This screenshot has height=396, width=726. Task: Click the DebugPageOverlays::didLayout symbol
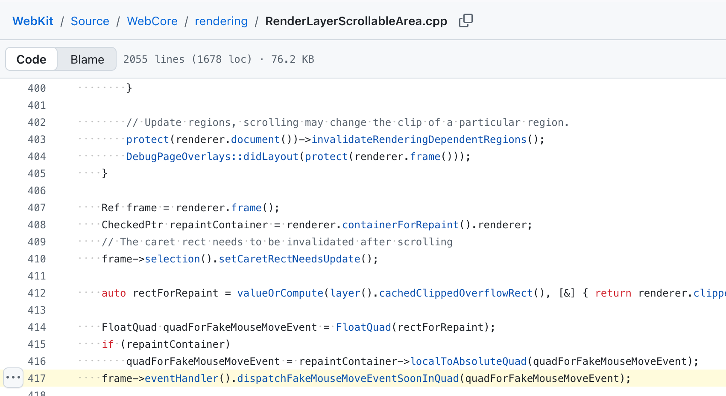(x=212, y=156)
